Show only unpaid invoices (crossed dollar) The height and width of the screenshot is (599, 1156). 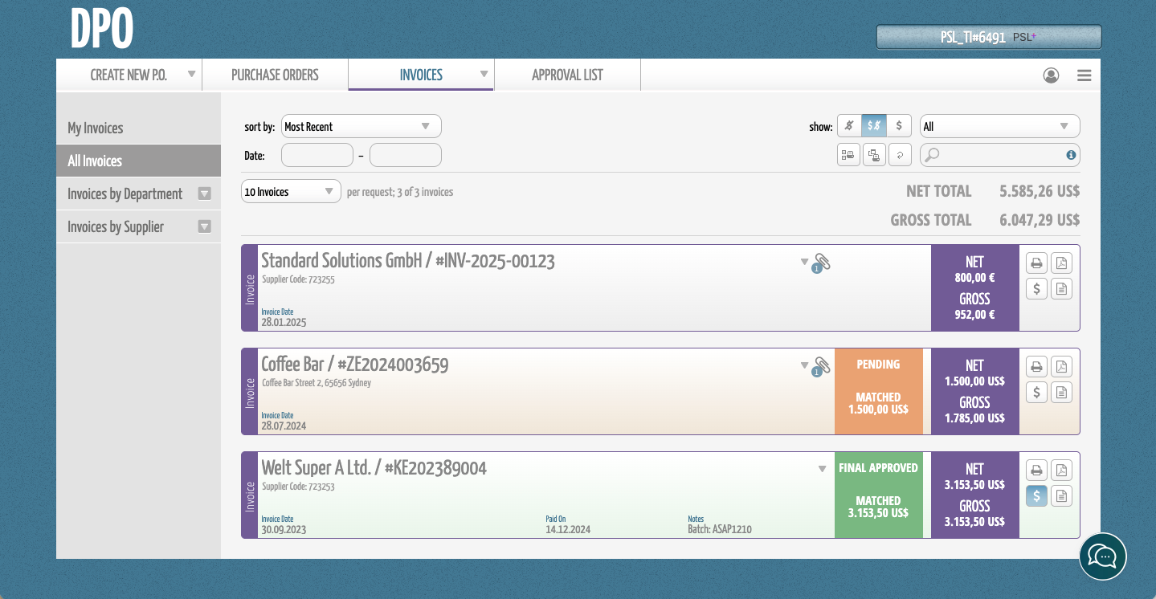(849, 126)
